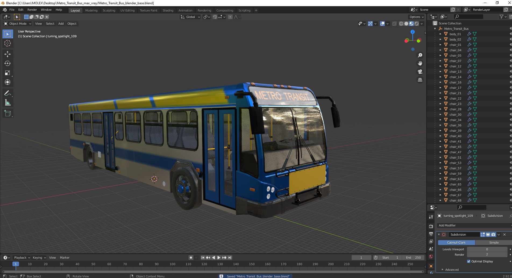Toggle X-Ray mode in viewport header
Viewport: 512px width, 278px height.
tap(394, 24)
